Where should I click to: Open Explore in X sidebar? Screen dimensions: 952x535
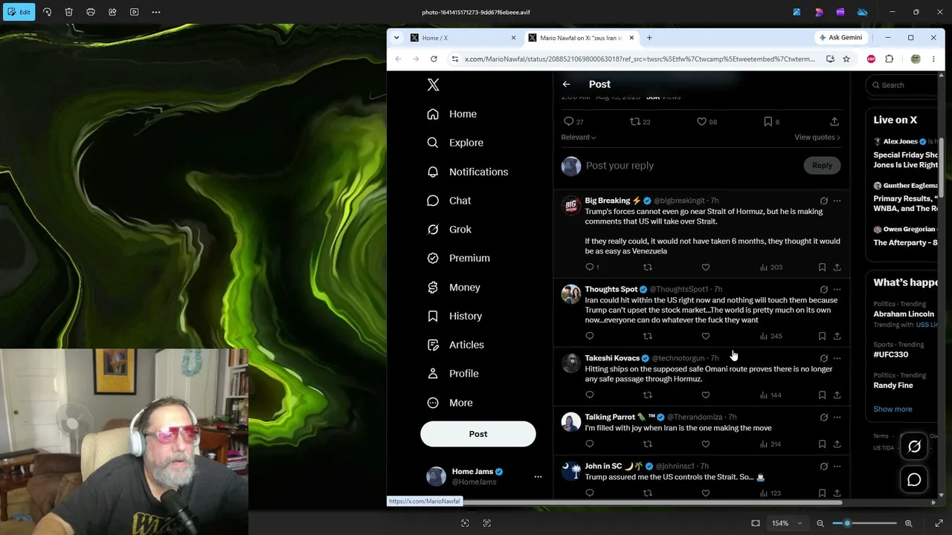pyautogui.click(x=455, y=143)
